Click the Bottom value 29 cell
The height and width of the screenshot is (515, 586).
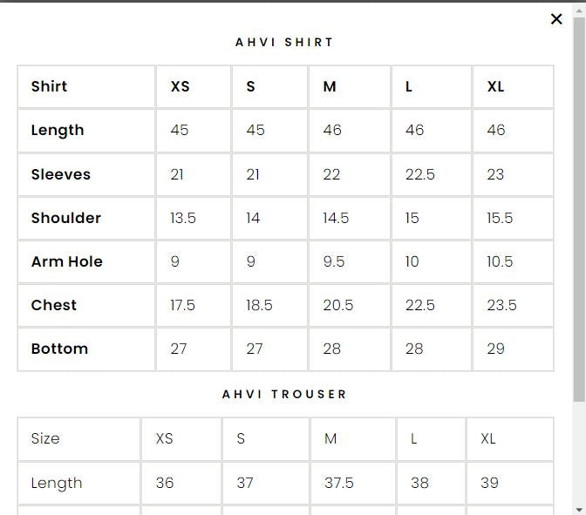click(x=495, y=349)
